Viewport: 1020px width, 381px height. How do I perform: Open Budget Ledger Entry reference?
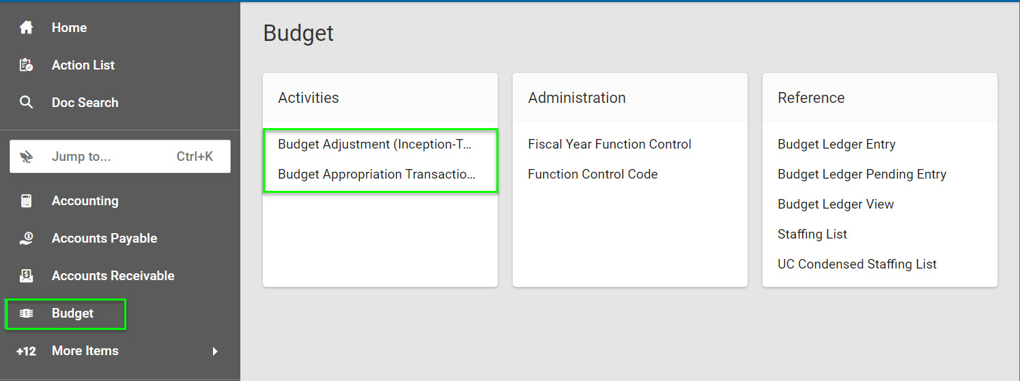[x=836, y=144]
